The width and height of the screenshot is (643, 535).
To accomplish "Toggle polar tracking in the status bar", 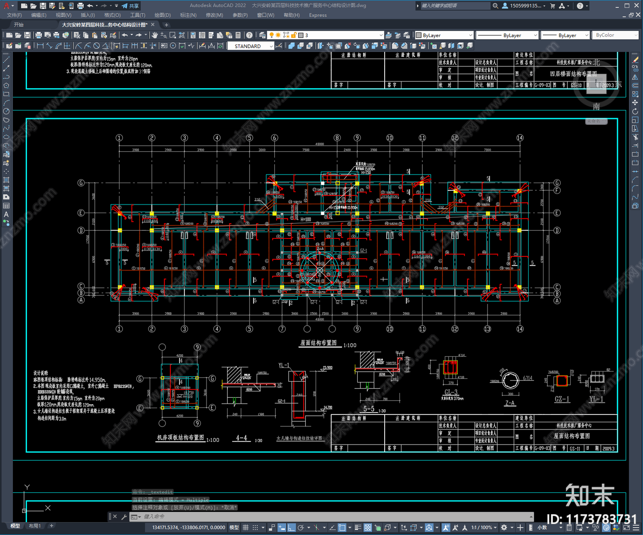I will point(300,527).
